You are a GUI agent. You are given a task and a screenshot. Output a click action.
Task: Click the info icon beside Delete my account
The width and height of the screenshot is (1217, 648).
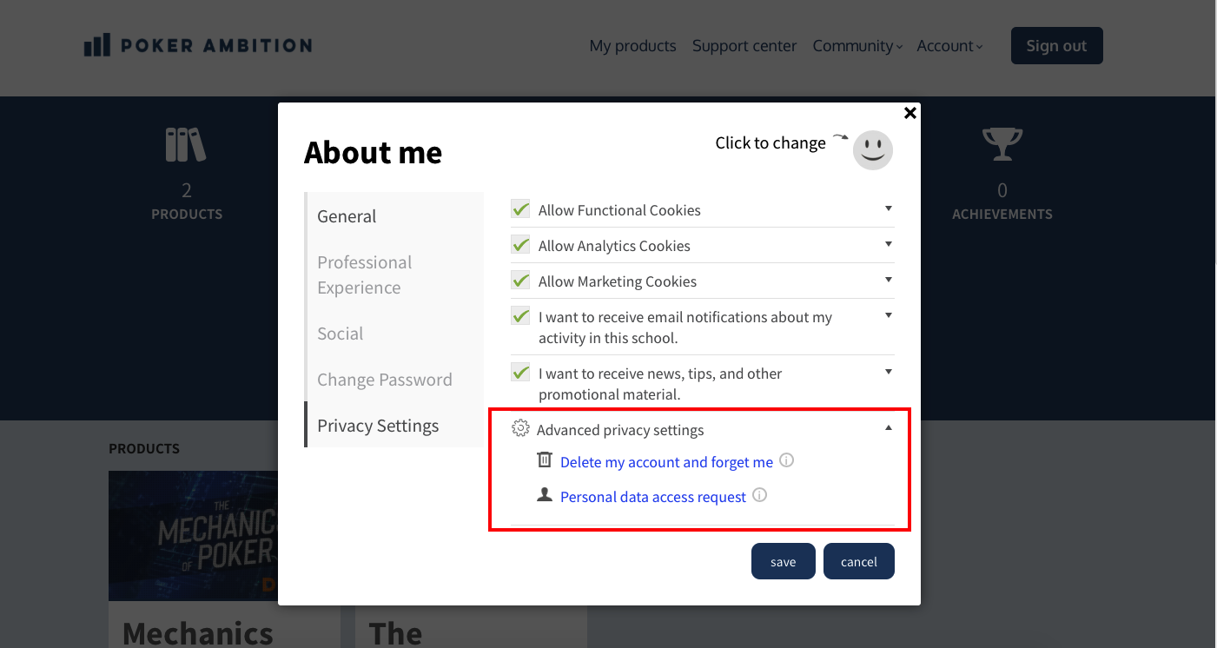pyautogui.click(x=786, y=460)
